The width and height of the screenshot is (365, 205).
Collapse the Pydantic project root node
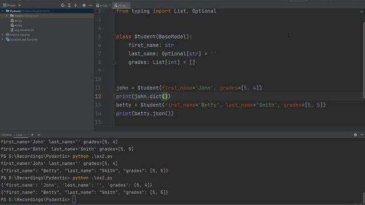(x=2, y=11)
